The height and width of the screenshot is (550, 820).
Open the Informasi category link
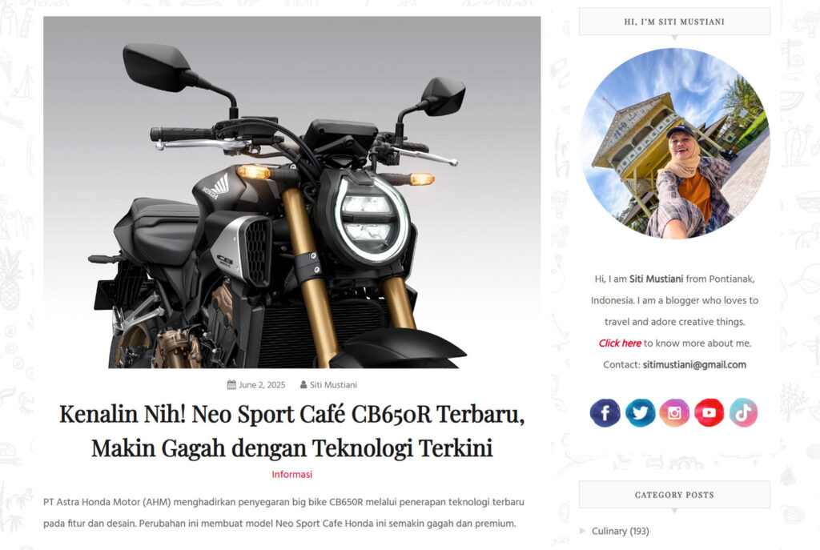click(291, 474)
